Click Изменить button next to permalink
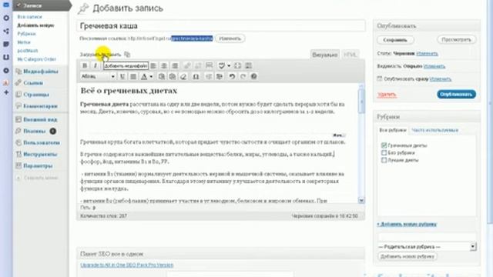493x277 pixels. click(x=230, y=38)
